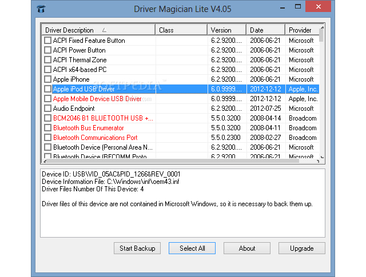The height and width of the screenshot is (277, 366).
Task: Sort drivers by the Class column header
Action: [180, 30]
